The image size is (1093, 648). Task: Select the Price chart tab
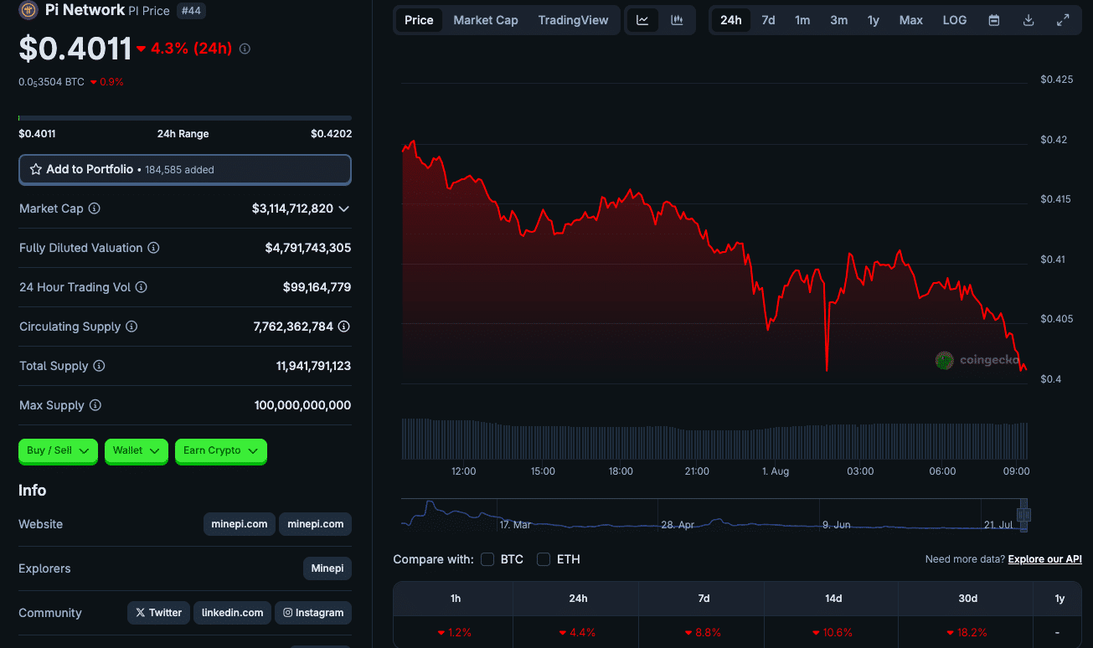(x=419, y=20)
